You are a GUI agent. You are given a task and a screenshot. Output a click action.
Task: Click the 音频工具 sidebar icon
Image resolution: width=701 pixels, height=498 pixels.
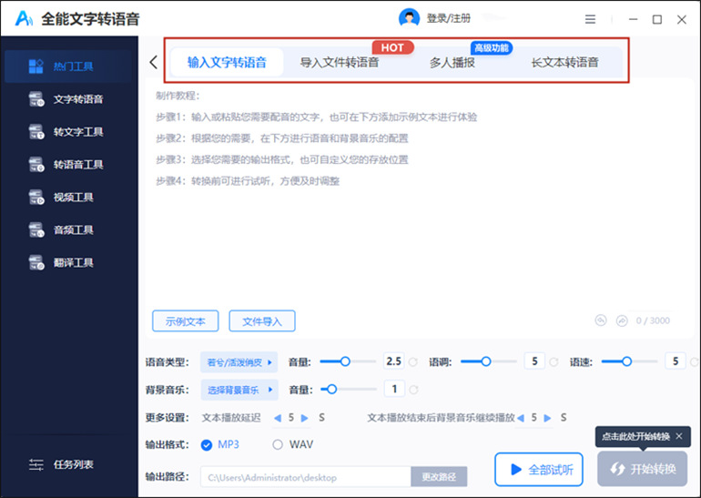(x=36, y=229)
